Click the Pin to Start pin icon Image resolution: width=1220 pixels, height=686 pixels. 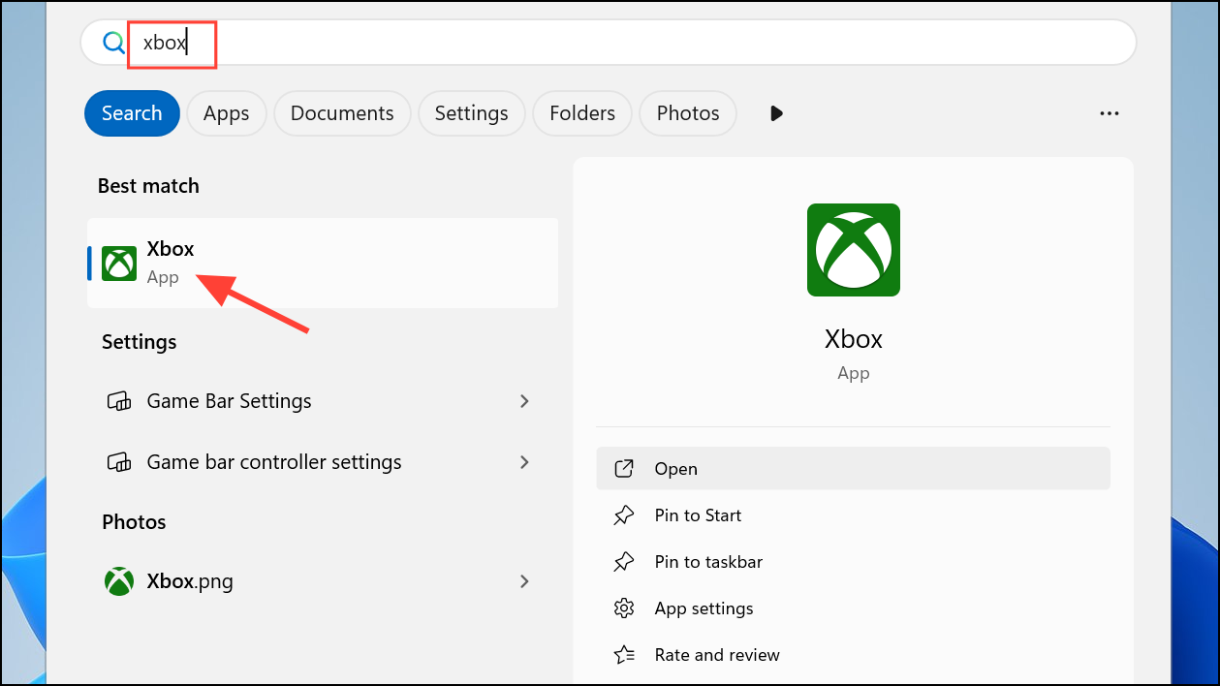pos(624,515)
